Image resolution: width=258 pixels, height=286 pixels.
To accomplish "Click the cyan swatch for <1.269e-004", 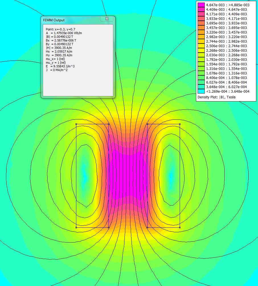I will (x=201, y=91).
